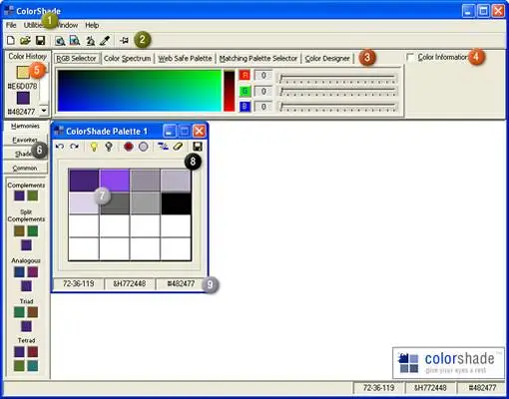
Task: Minimize the ColorShade Palette 1 window
Action: (169, 131)
